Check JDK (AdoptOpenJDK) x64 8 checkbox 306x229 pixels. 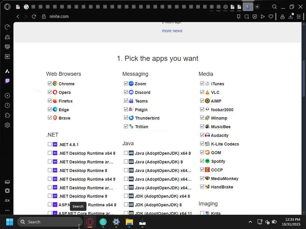(126, 196)
